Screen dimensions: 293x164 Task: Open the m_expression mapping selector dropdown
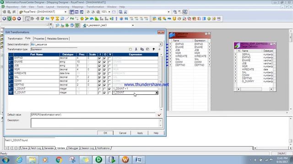133,26
